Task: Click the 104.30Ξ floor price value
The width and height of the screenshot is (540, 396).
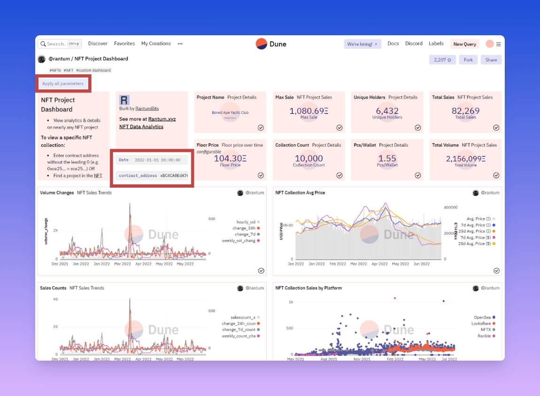Action: [230, 158]
